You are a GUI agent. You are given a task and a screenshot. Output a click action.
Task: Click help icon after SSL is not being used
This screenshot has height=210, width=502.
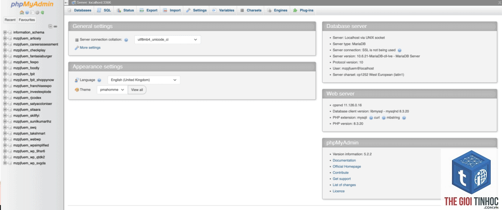(x=400, y=50)
